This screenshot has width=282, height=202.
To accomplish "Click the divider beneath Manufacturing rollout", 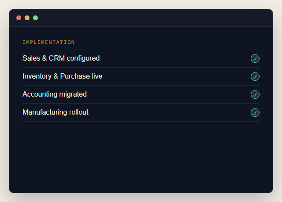I will click(141, 121).
